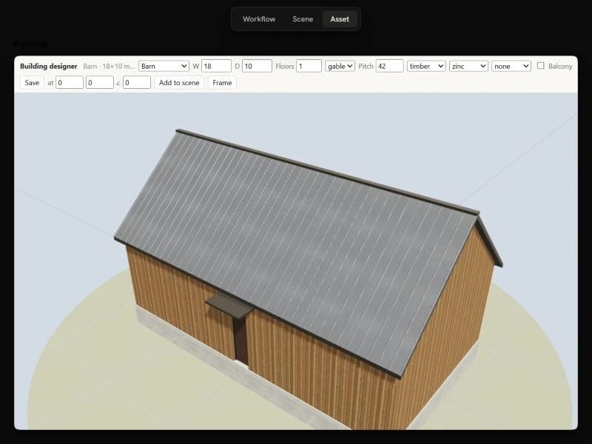This screenshot has width=592, height=444.
Task: Select the Asset tab
Action: (x=340, y=19)
